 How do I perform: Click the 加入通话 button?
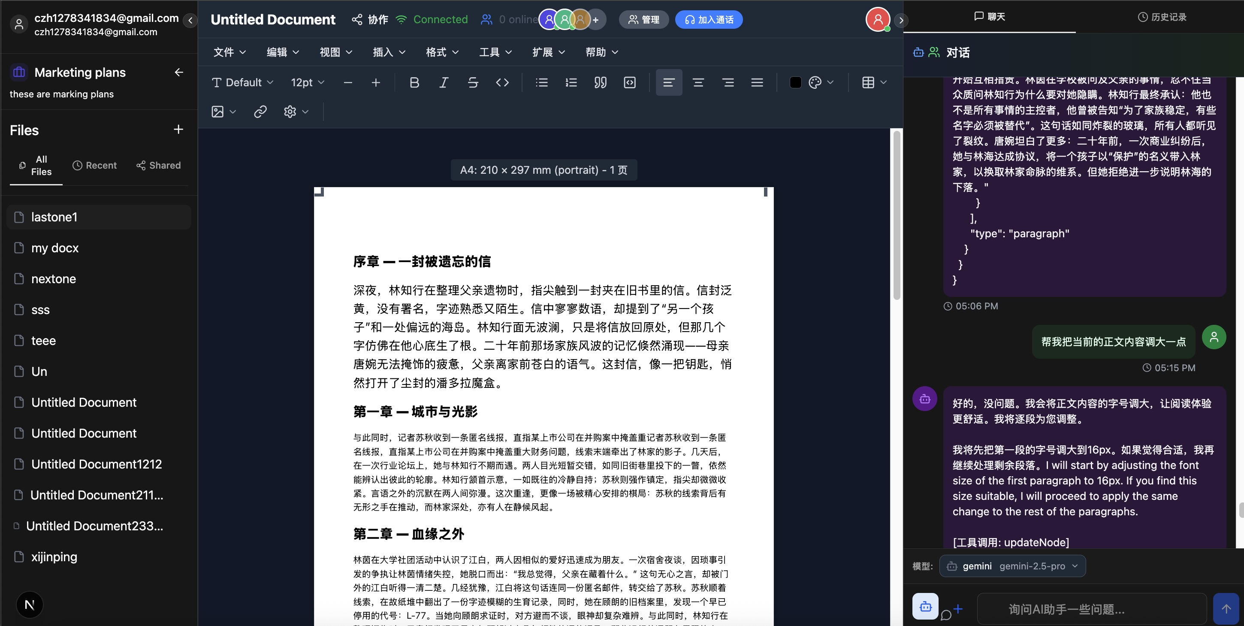pos(709,19)
